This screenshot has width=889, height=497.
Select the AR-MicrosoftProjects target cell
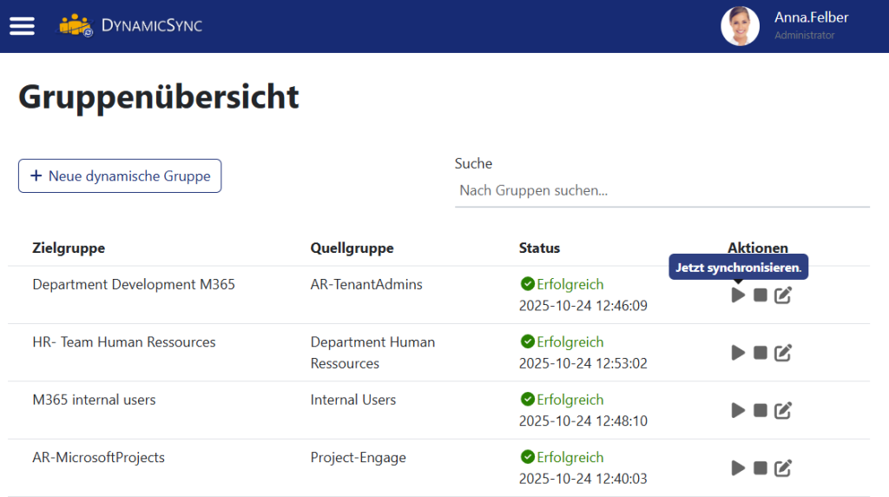click(x=99, y=457)
